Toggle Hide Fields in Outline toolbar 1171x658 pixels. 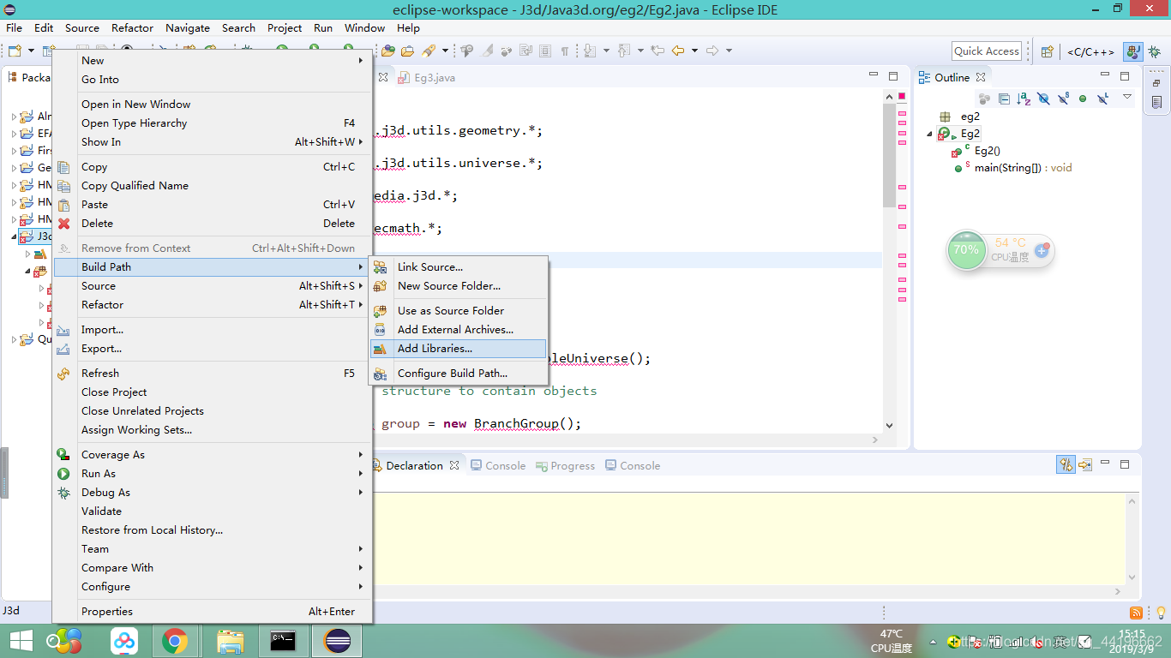1043,99
